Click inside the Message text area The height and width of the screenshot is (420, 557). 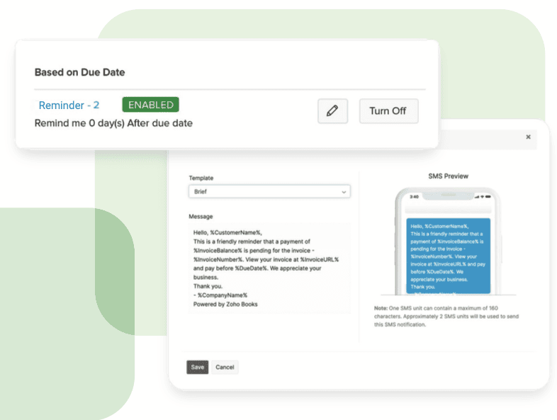269,268
